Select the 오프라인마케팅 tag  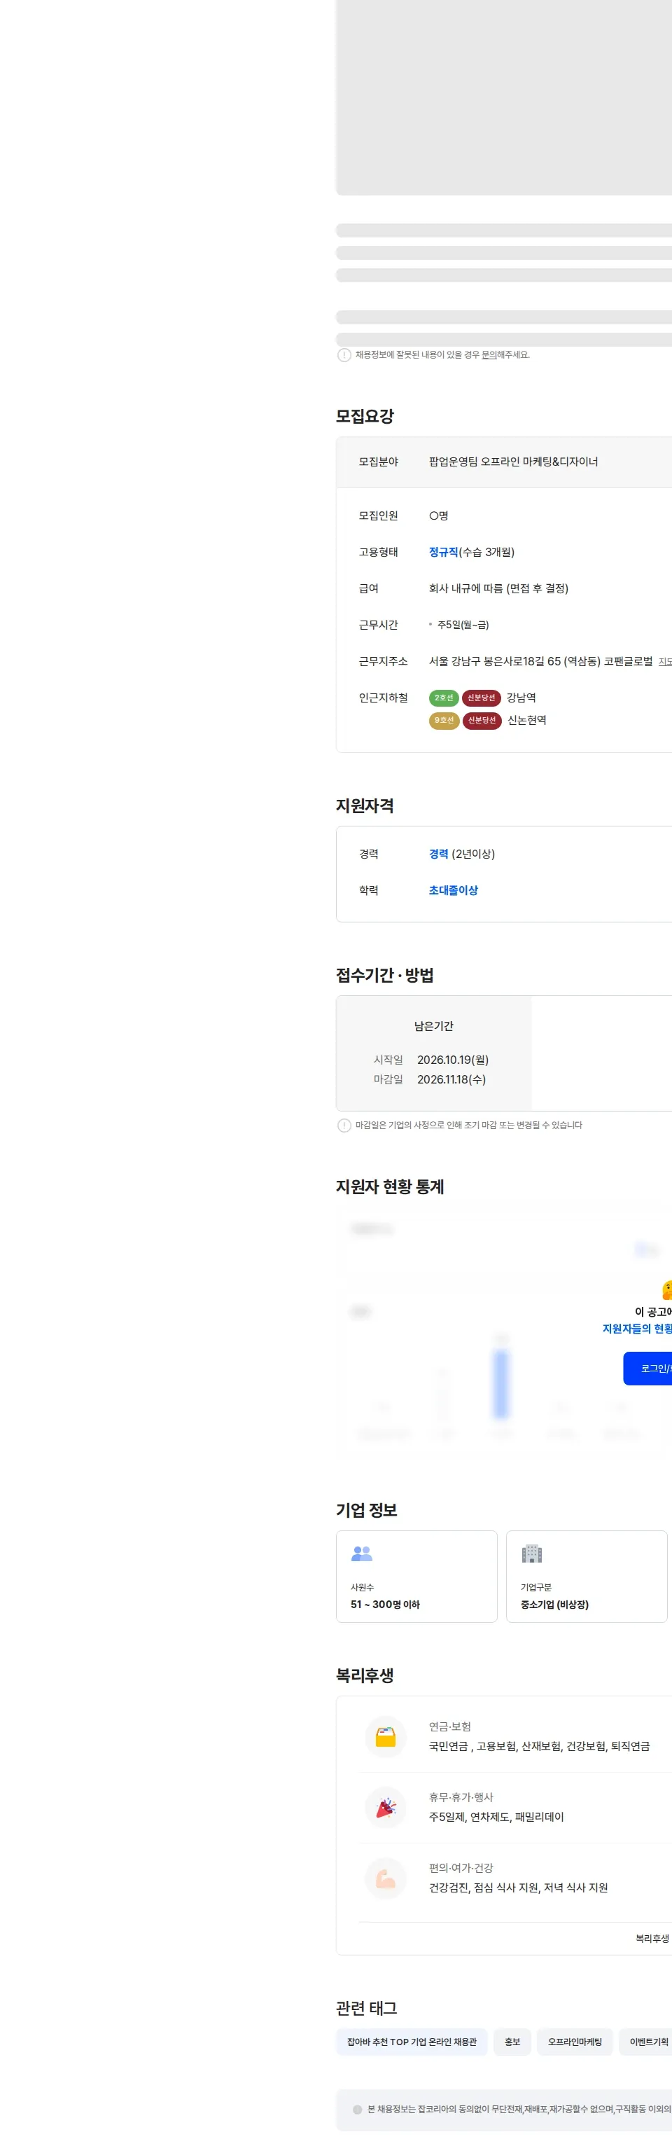click(575, 2042)
